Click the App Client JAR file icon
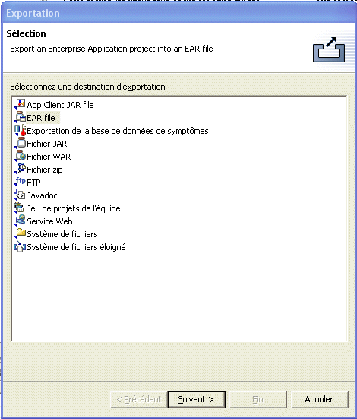 click(x=20, y=104)
